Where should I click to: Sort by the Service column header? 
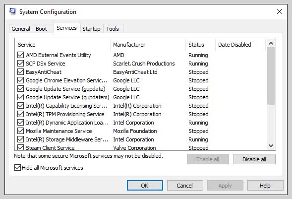click(x=63, y=45)
